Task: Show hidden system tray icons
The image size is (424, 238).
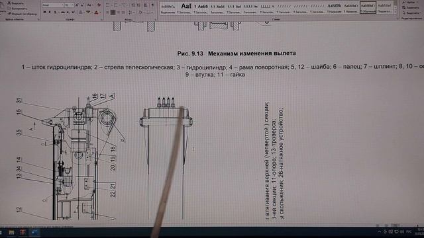Action: tap(379, 231)
